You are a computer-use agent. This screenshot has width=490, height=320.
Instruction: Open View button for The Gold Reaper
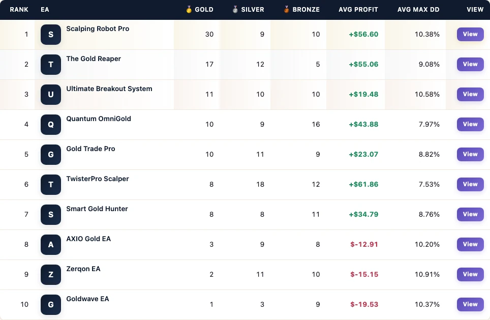pyautogui.click(x=470, y=64)
